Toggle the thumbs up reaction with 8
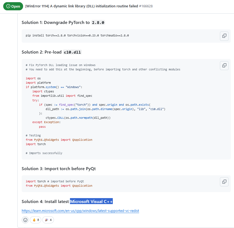The width and height of the screenshot is (234, 228). [x=36, y=220]
